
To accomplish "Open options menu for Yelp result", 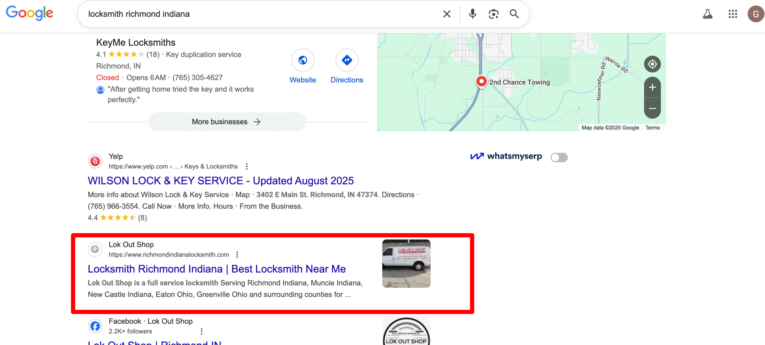I will coord(247,167).
